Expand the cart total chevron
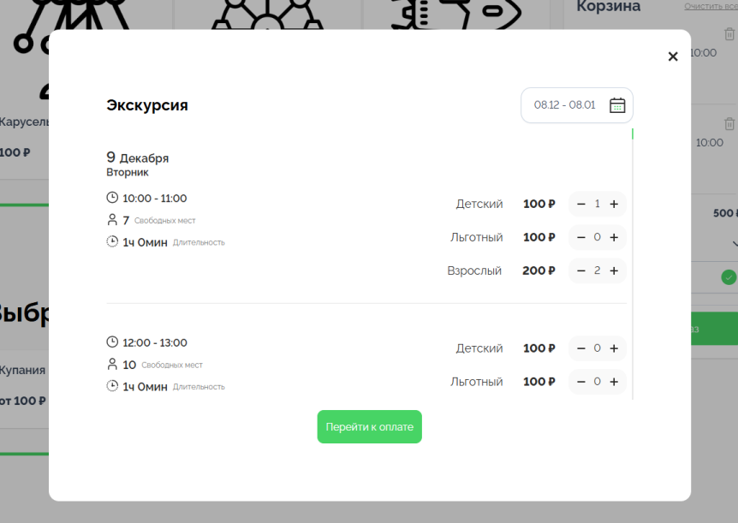 tap(733, 243)
